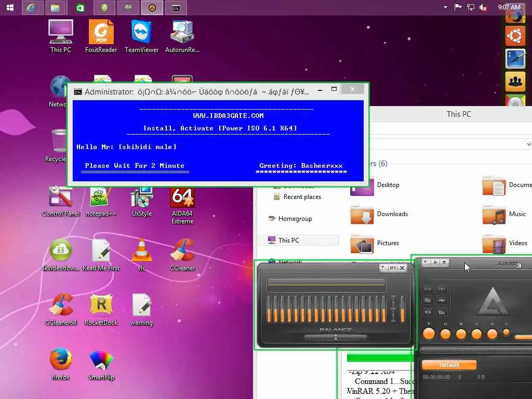Click the File Explorer taskbar button
The image size is (532, 399).
tap(55, 8)
